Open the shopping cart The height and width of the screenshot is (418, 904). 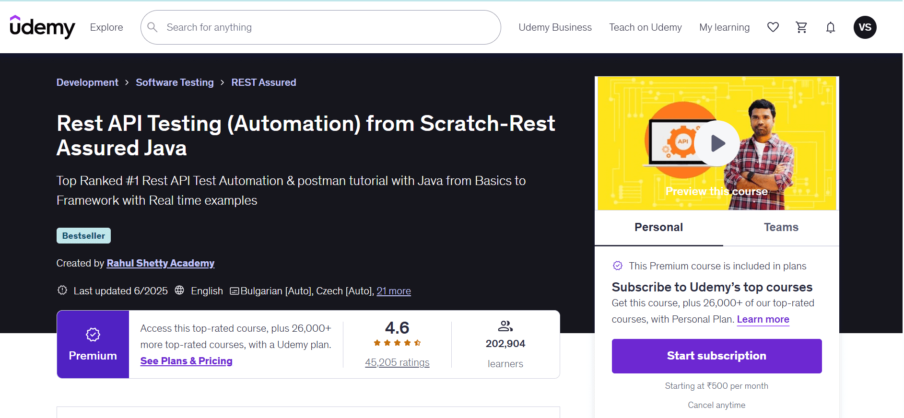[801, 27]
